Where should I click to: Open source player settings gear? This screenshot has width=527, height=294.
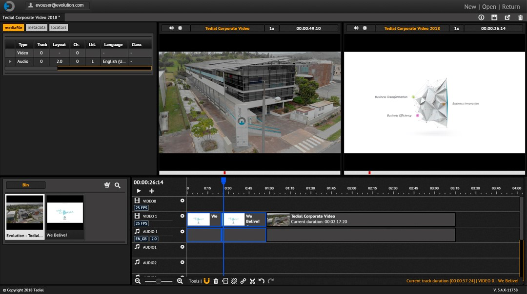pos(180,28)
